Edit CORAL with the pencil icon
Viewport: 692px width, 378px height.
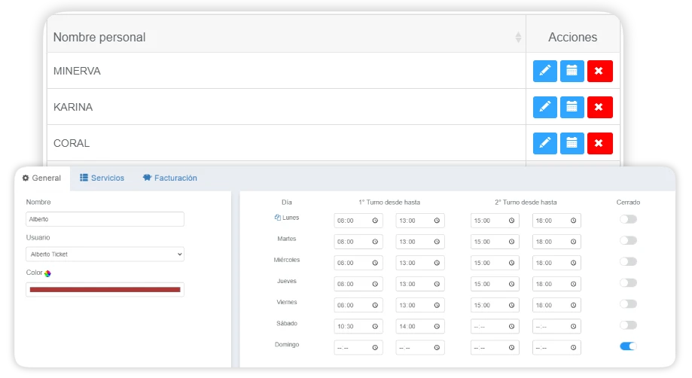(x=544, y=143)
